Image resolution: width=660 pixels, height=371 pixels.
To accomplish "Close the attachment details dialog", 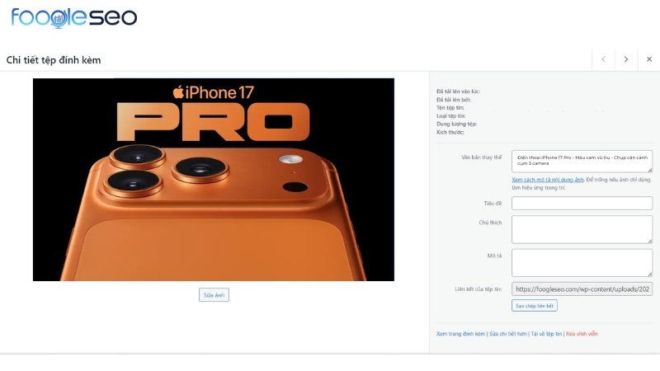I will (x=649, y=59).
